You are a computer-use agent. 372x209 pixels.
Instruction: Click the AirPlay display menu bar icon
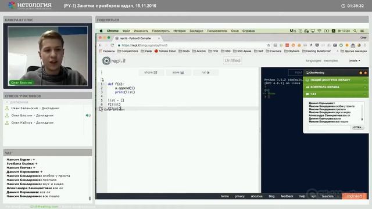pyautogui.click(x=313, y=31)
